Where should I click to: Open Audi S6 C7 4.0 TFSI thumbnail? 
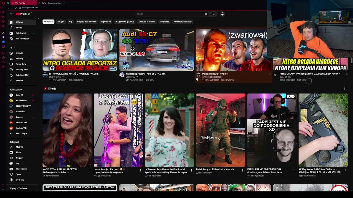pyautogui.click(x=157, y=50)
